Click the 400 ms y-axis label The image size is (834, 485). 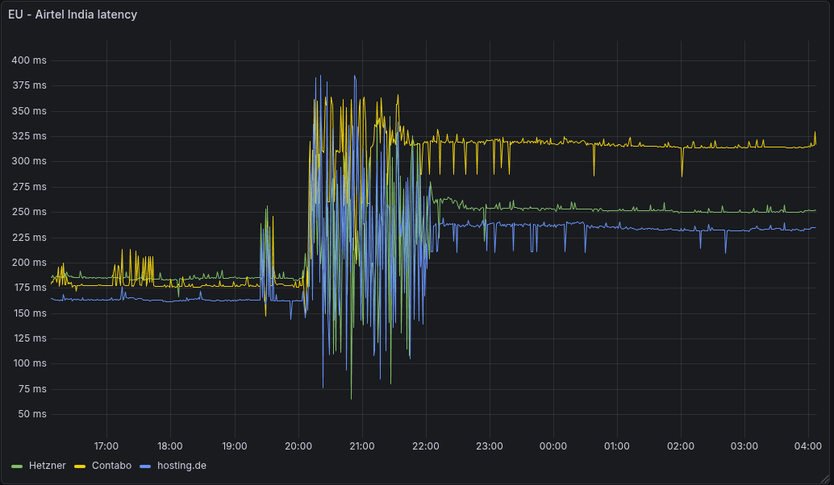pyautogui.click(x=29, y=60)
